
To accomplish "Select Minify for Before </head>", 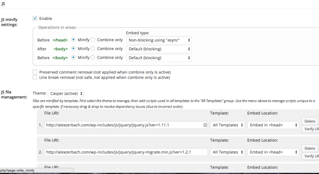I will 73,40.
